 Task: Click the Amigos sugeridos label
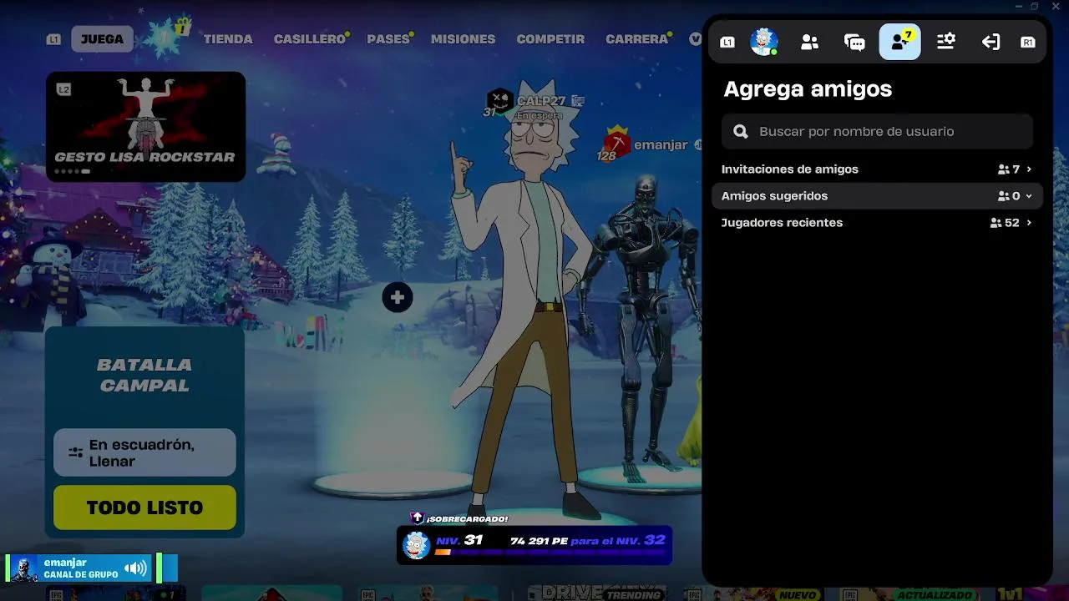(x=775, y=196)
